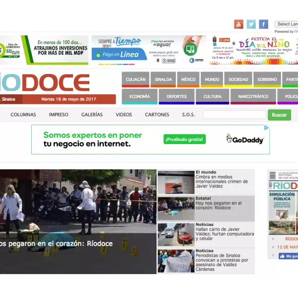Focus the search text field
The width and height of the screenshot is (298, 298).
234,115
